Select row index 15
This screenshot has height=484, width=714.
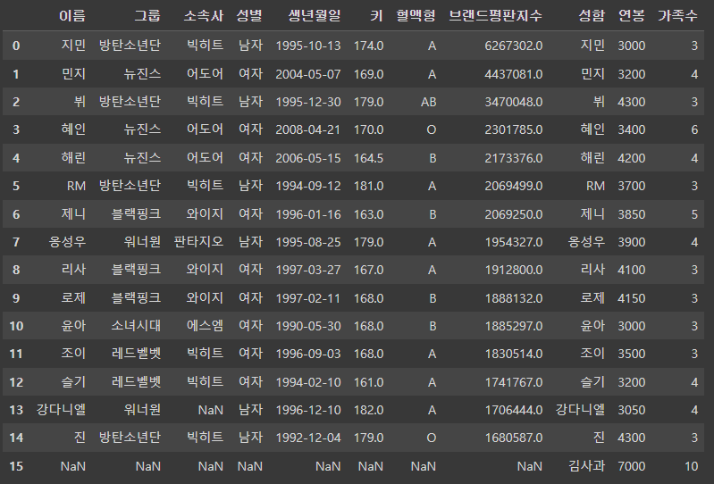click(x=16, y=466)
